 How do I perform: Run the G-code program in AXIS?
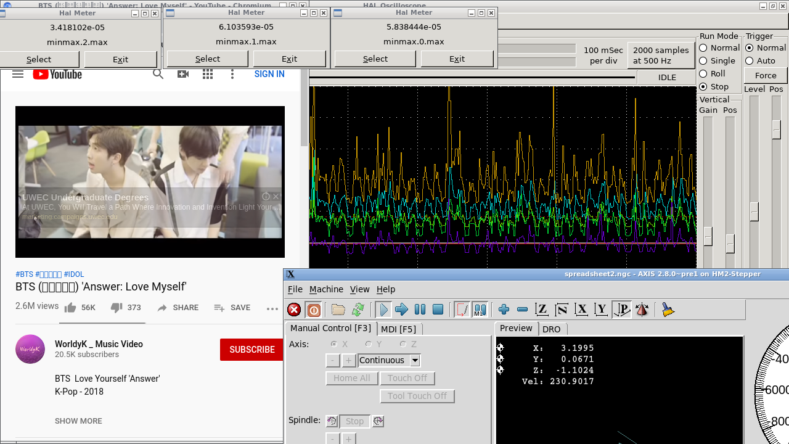tap(383, 310)
